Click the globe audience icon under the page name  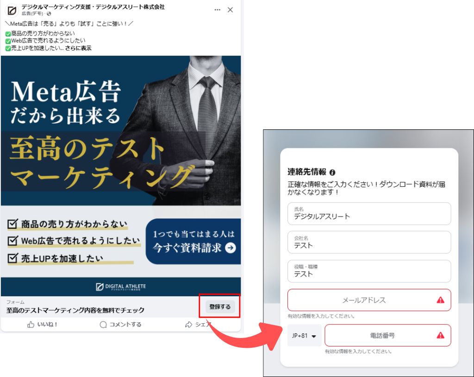tap(49, 13)
